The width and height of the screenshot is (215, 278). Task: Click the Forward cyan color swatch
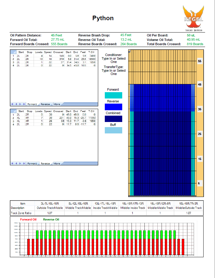[113, 95]
